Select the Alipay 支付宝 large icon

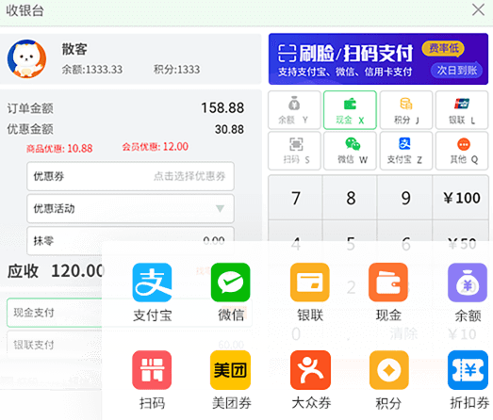(152, 283)
